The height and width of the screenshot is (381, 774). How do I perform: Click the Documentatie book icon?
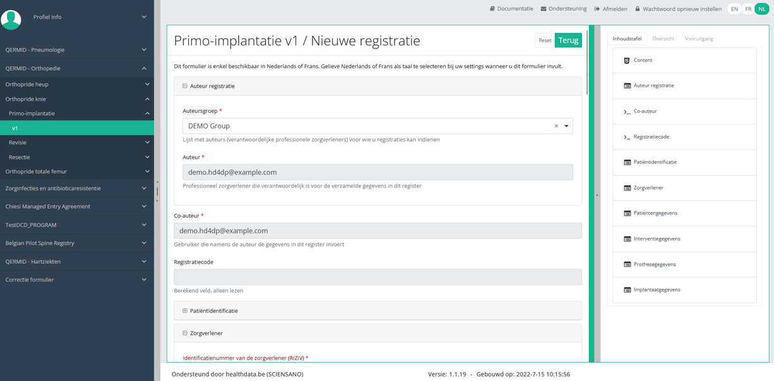coord(492,9)
